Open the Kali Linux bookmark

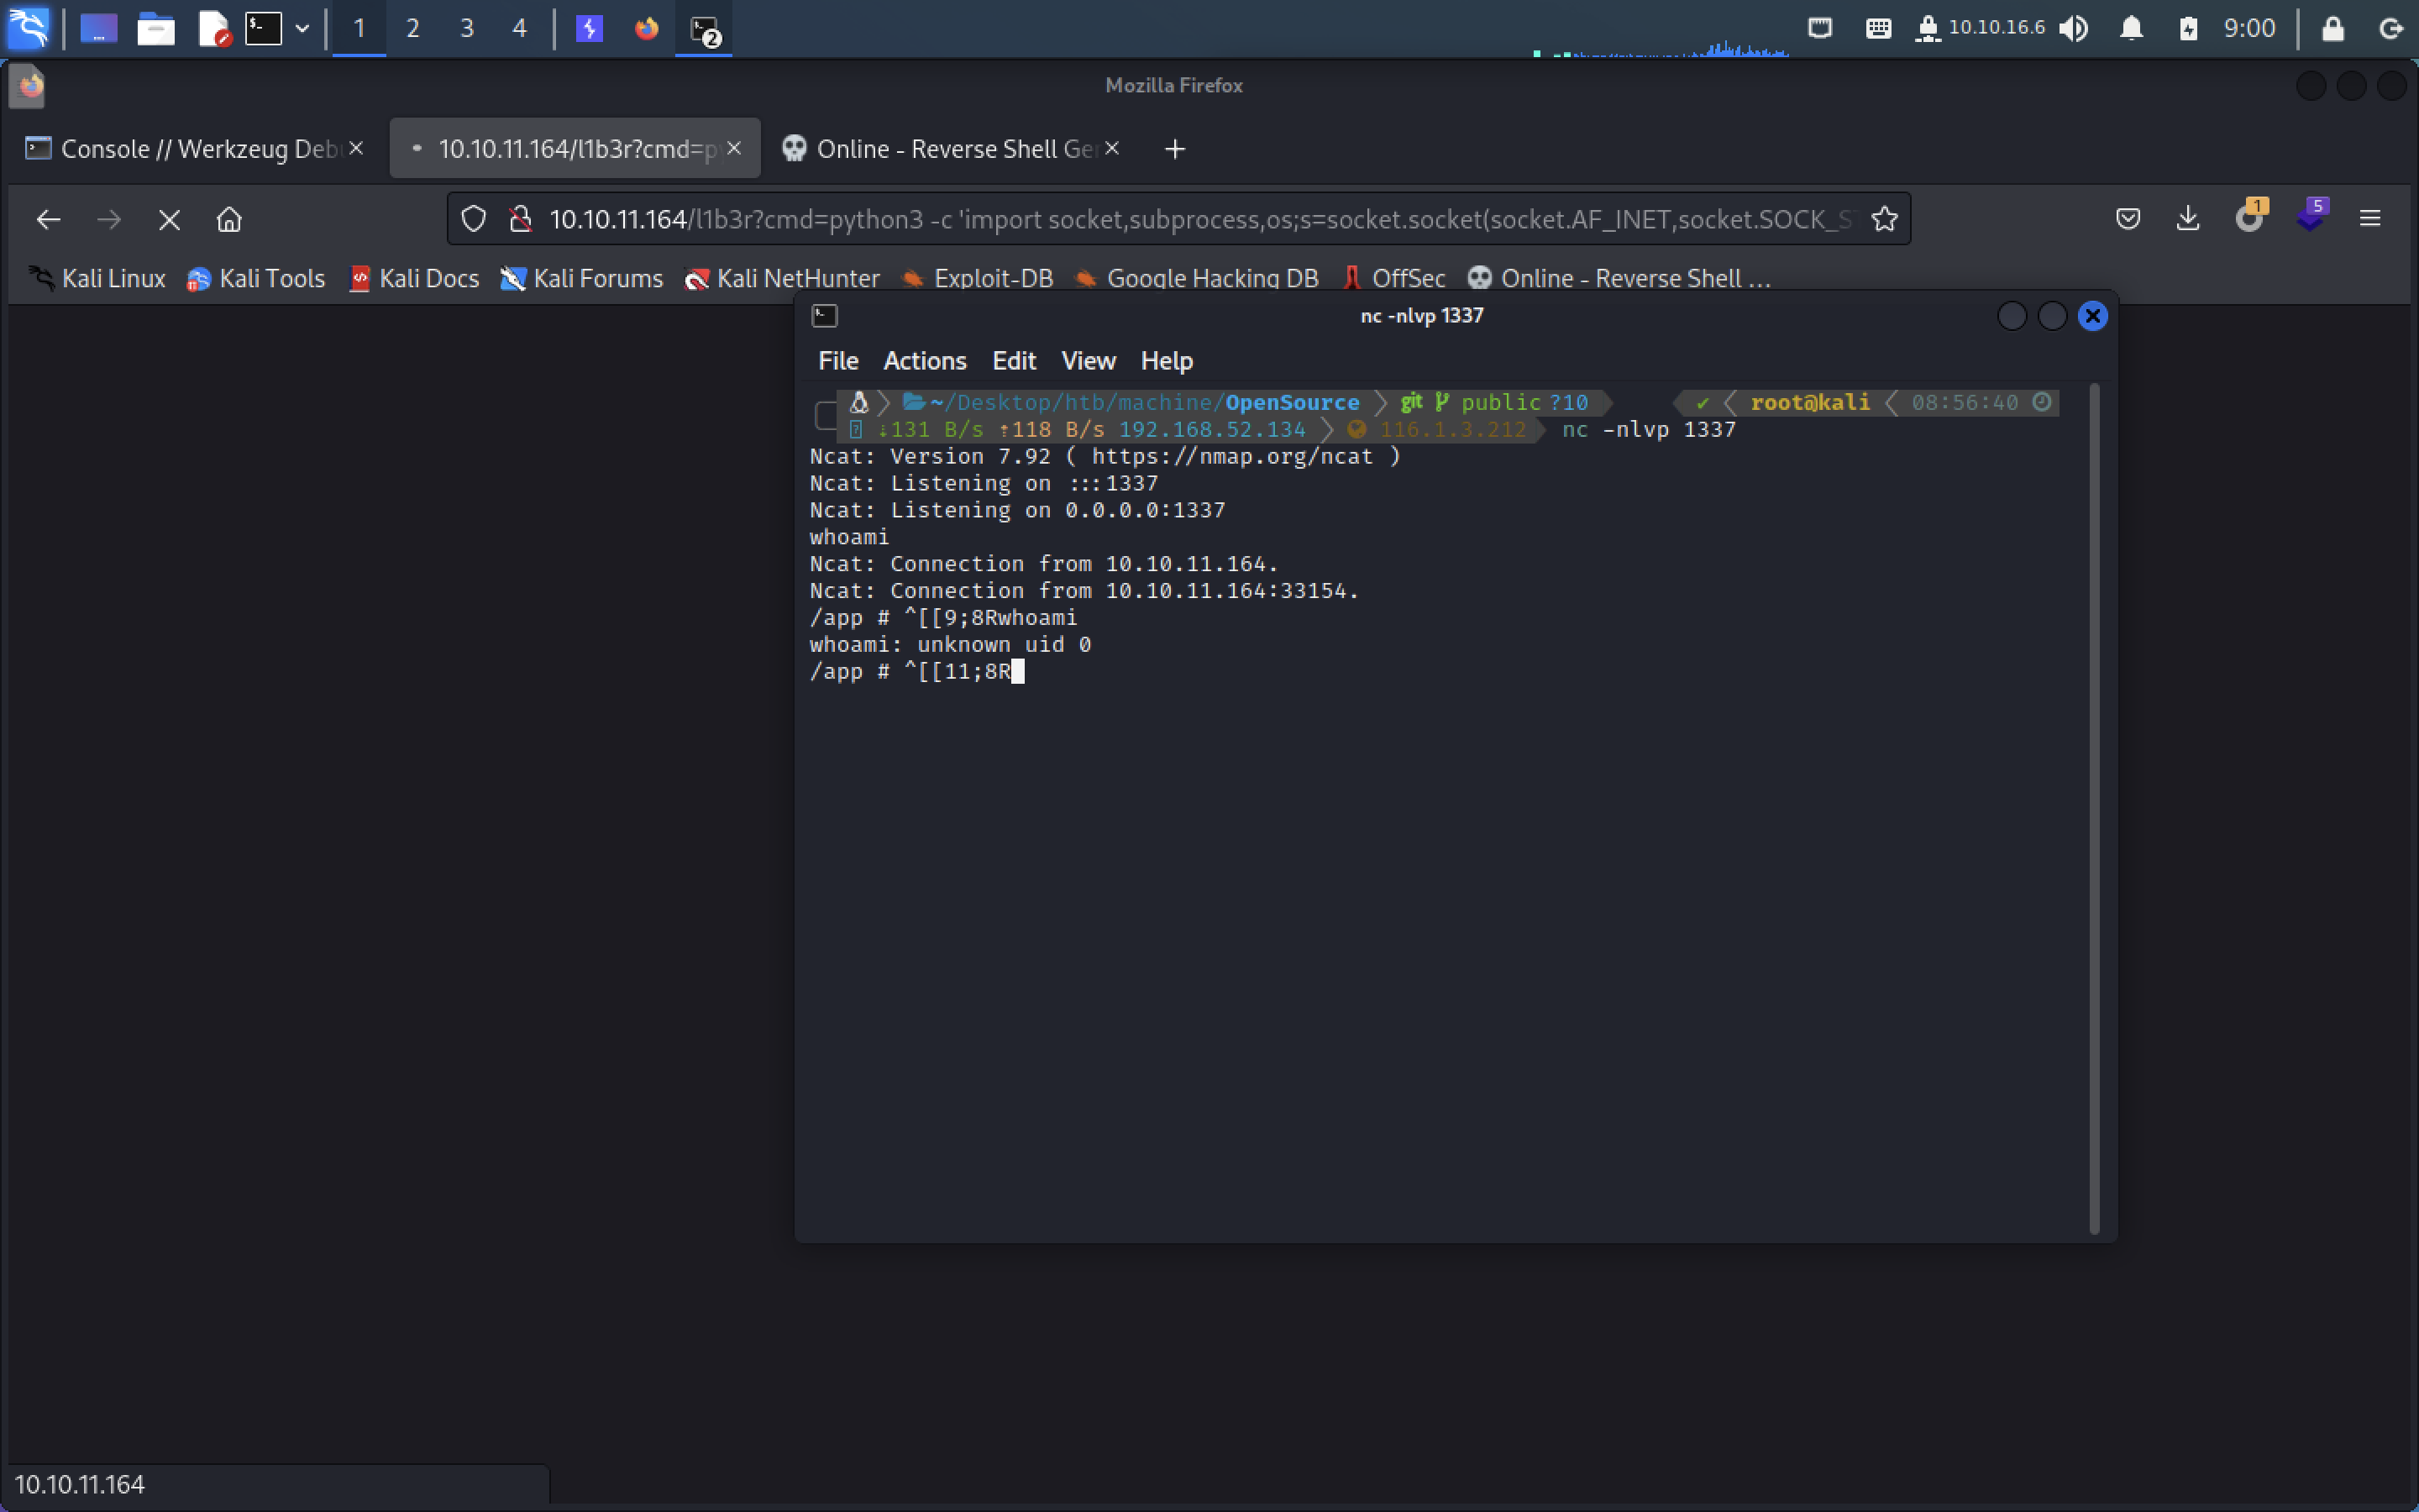coord(97,278)
